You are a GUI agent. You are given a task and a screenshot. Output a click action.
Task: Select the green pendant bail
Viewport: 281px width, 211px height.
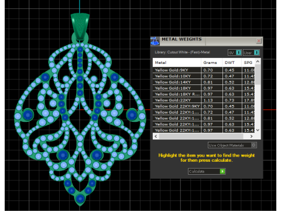pyautogui.click(x=80, y=26)
